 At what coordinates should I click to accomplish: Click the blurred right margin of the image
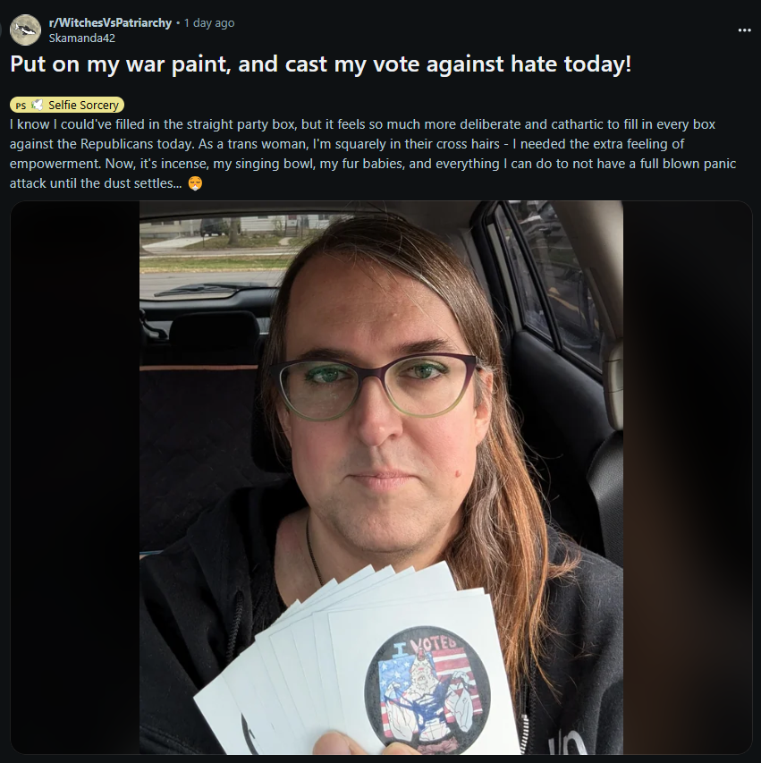point(688,478)
